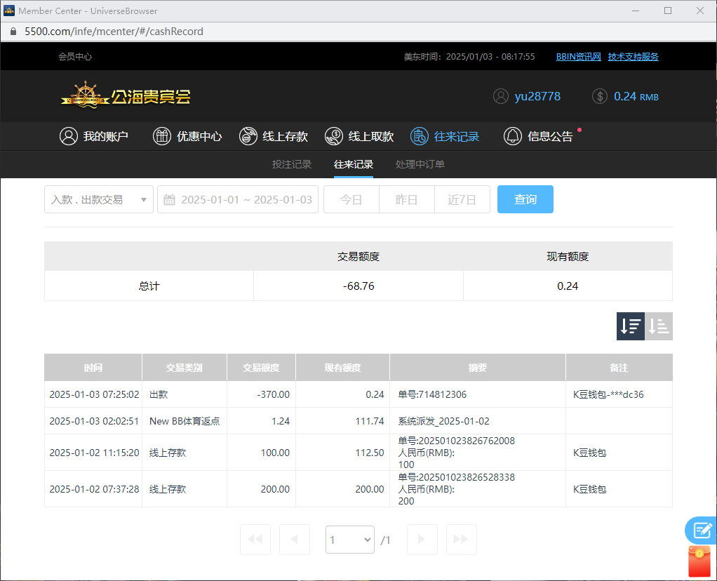The image size is (717, 581).
Task: Open the red envelope bonus icon
Action: tap(699, 561)
